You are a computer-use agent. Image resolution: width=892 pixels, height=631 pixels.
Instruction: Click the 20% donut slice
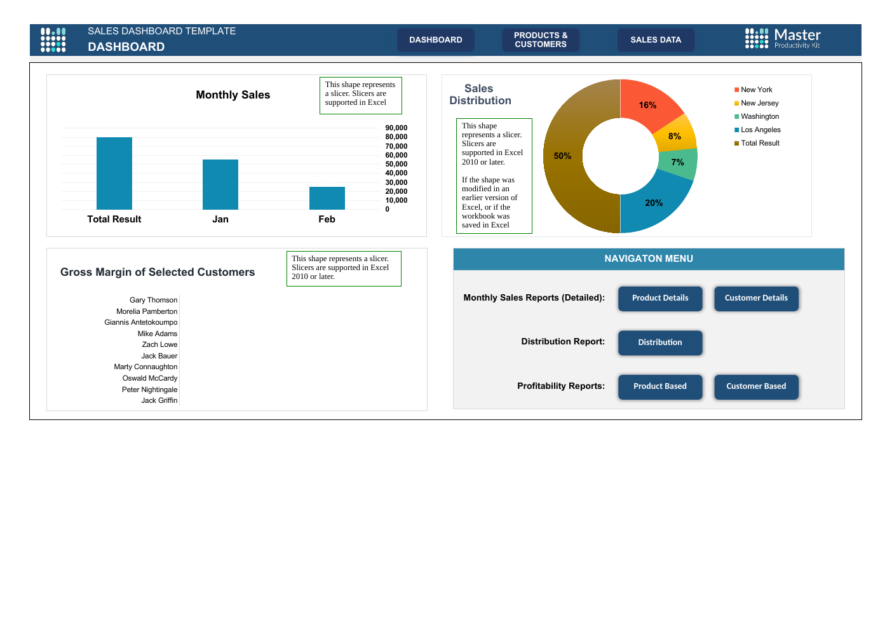pyautogui.click(x=654, y=203)
